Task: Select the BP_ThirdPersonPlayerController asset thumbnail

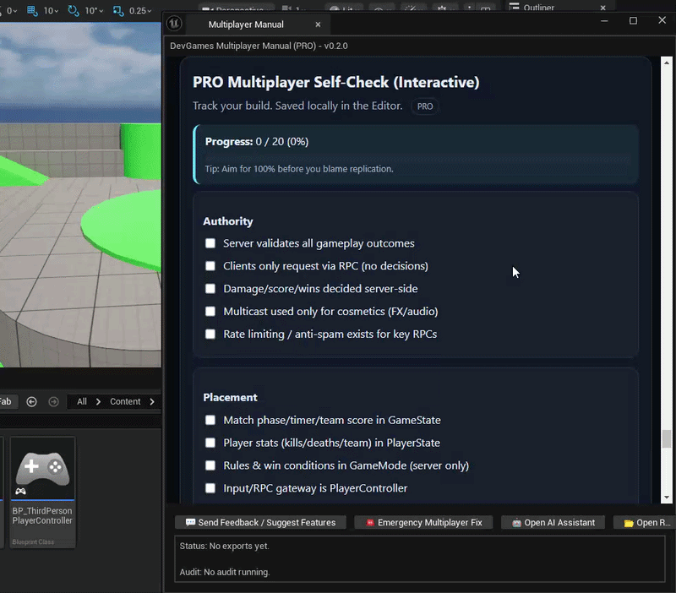Action: pyautogui.click(x=42, y=469)
